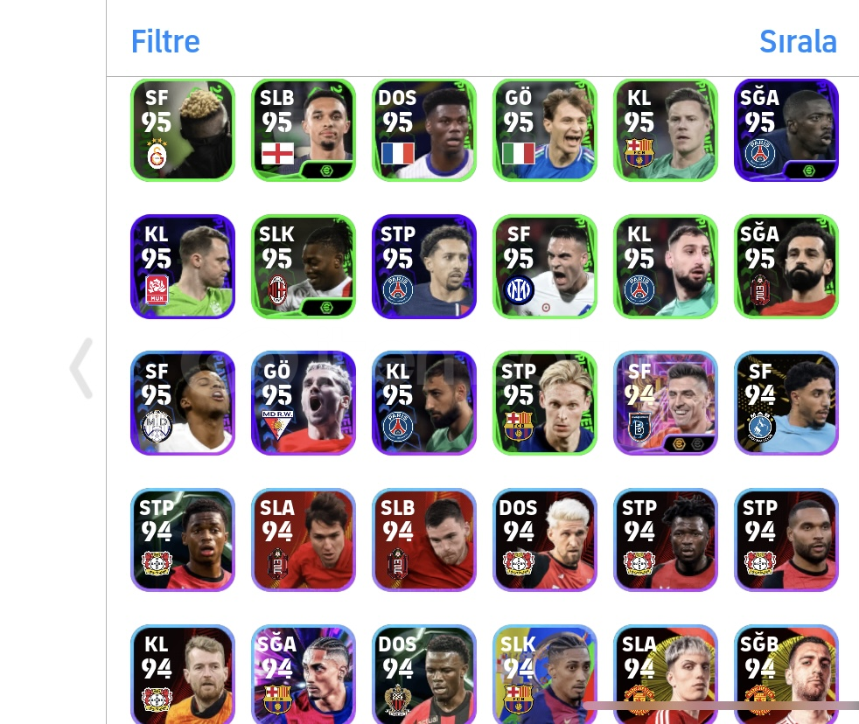Screen dimensions: 859x724
Task: Pick the SĞB 94 Manchester United card
Action: click(x=786, y=675)
